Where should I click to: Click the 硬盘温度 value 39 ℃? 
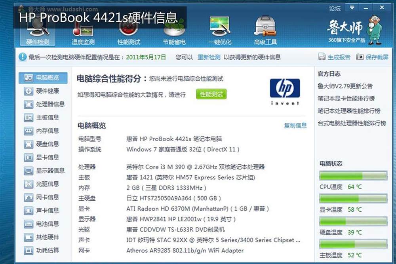pyautogui.click(x=354, y=232)
